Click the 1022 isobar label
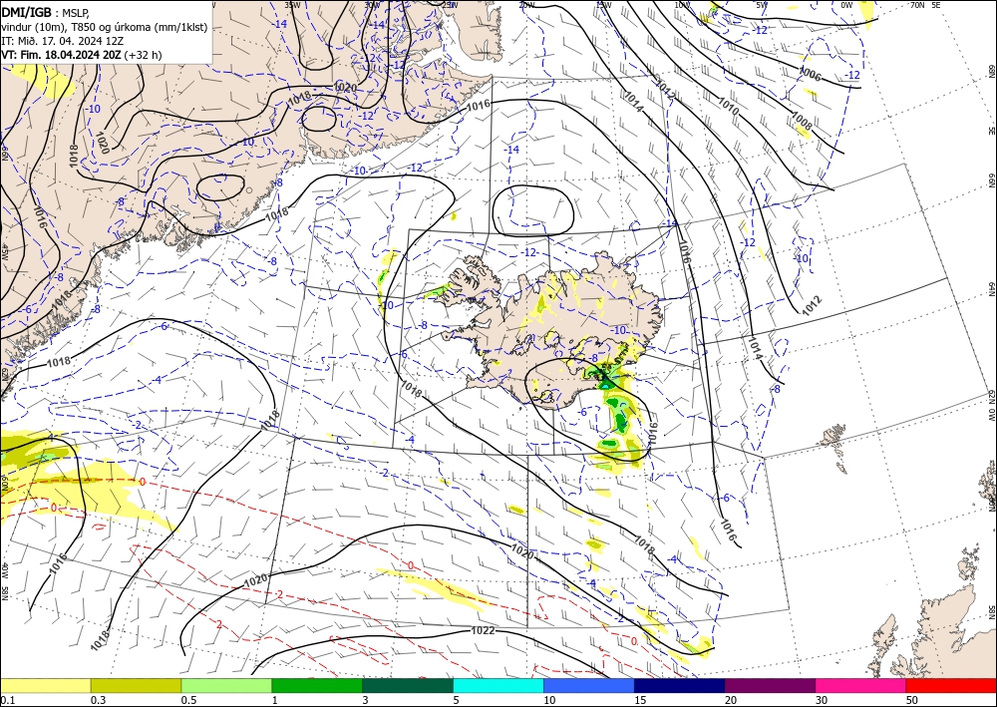Image resolution: width=997 pixels, height=707 pixels. click(483, 630)
